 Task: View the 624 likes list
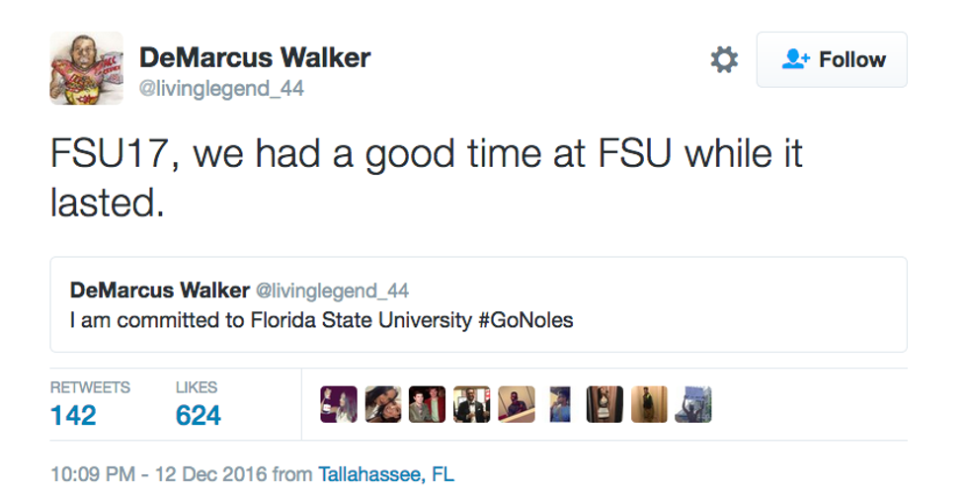(x=198, y=413)
